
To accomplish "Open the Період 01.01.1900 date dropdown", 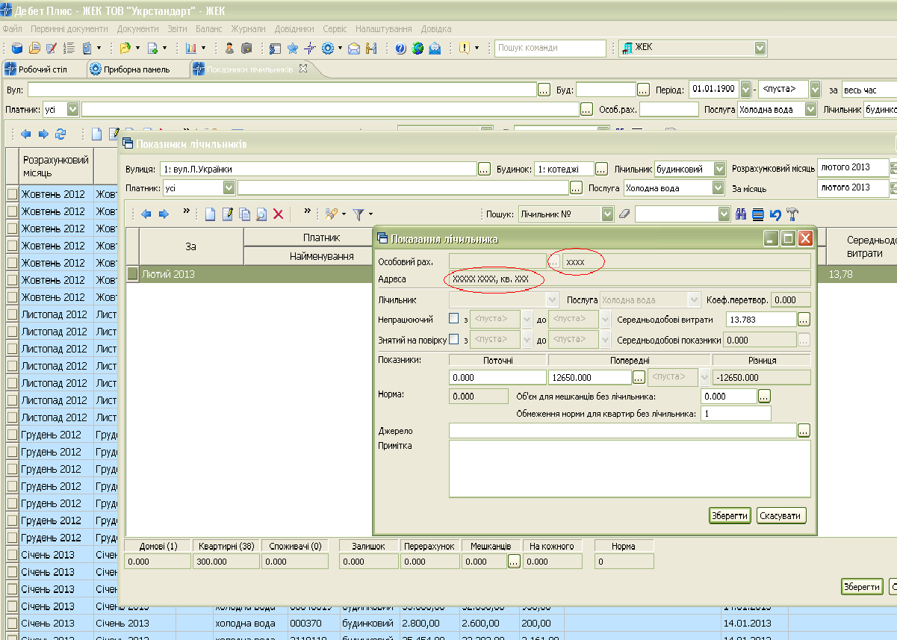I will point(745,89).
